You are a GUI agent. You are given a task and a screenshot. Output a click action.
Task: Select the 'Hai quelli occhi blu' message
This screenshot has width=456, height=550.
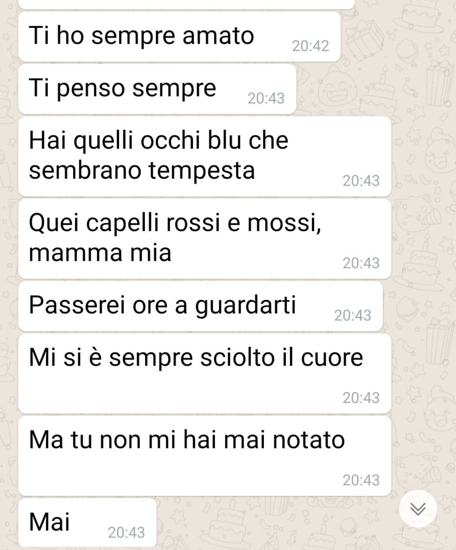tap(205, 156)
